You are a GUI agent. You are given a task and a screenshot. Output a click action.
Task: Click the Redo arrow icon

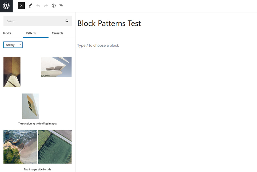click(46, 6)
